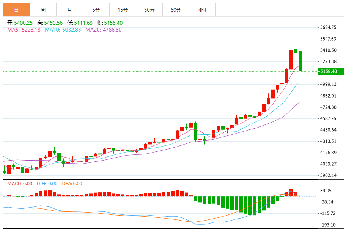
Task: Select the 日 daily chart tab
Action: point(16,10)
